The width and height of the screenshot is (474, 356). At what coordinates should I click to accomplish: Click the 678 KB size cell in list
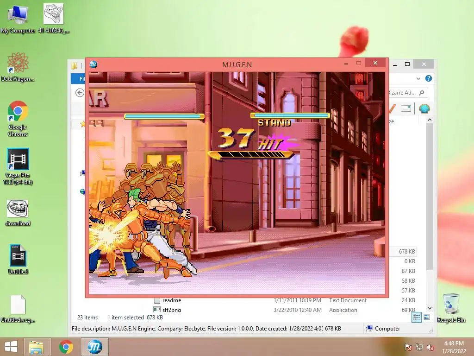(406, 252)
